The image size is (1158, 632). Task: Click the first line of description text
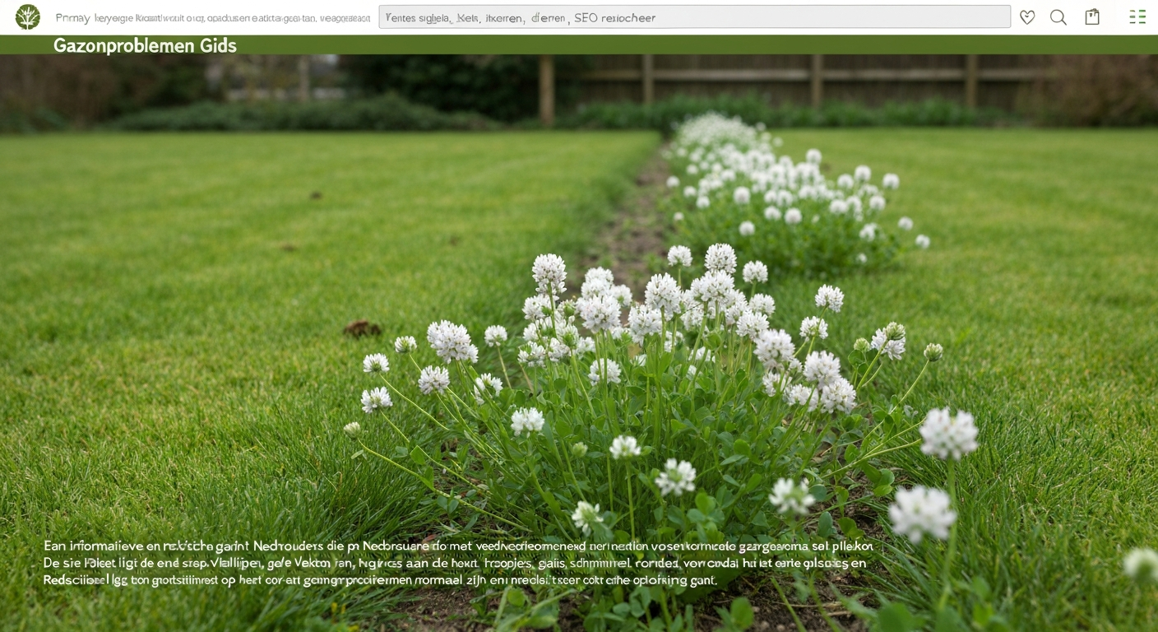pos(457,546)
